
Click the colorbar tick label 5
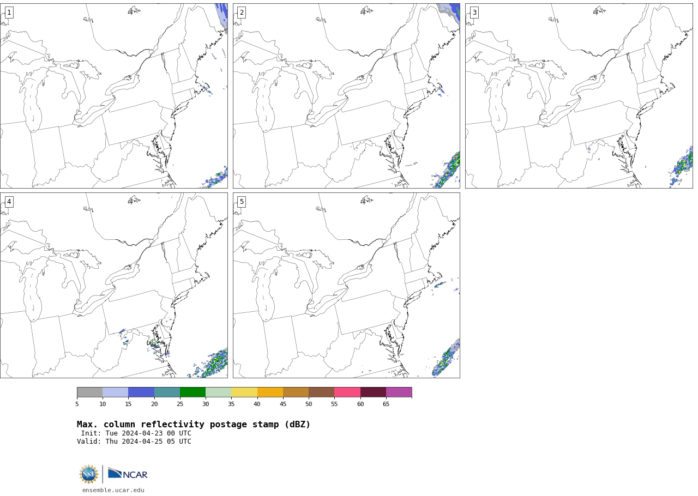(x=77, y=404)
